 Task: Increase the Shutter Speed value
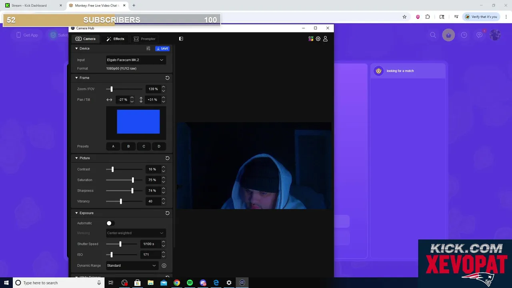[x=163, y=242]
